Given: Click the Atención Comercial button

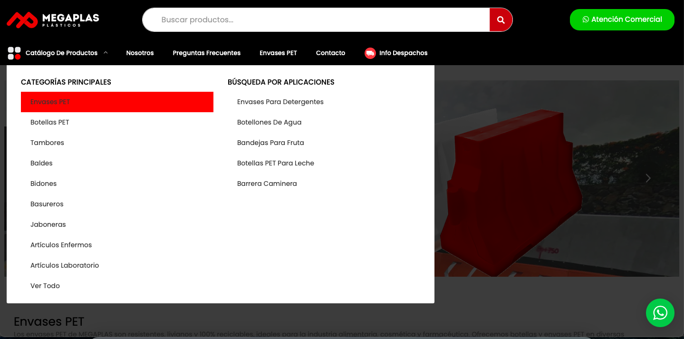Looking at the screenshot, I should coord(622,19).
